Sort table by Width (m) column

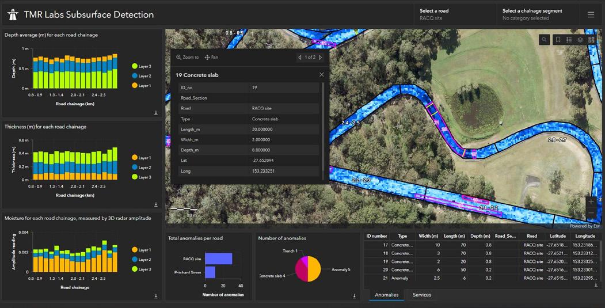point(428,236)
